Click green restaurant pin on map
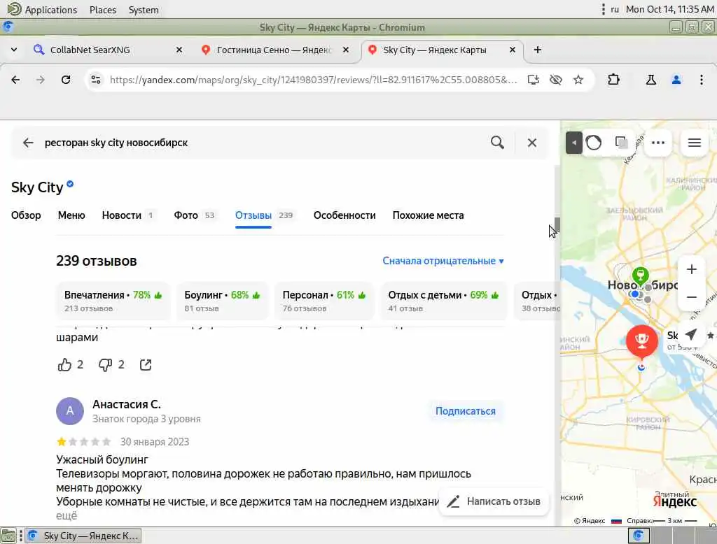 pyautogui.click(x=640, y=275)
